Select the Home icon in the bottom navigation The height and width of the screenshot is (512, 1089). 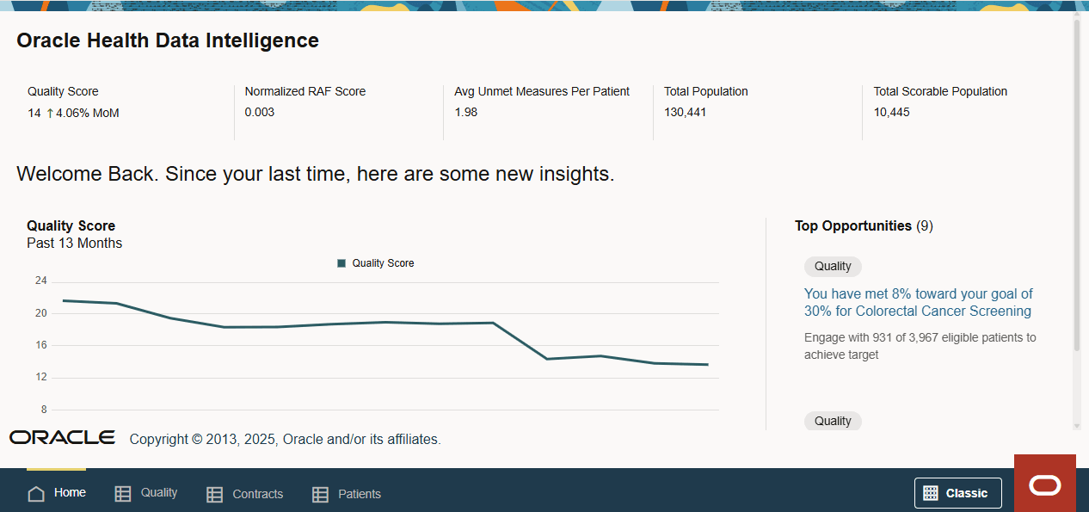pos(35,493)
